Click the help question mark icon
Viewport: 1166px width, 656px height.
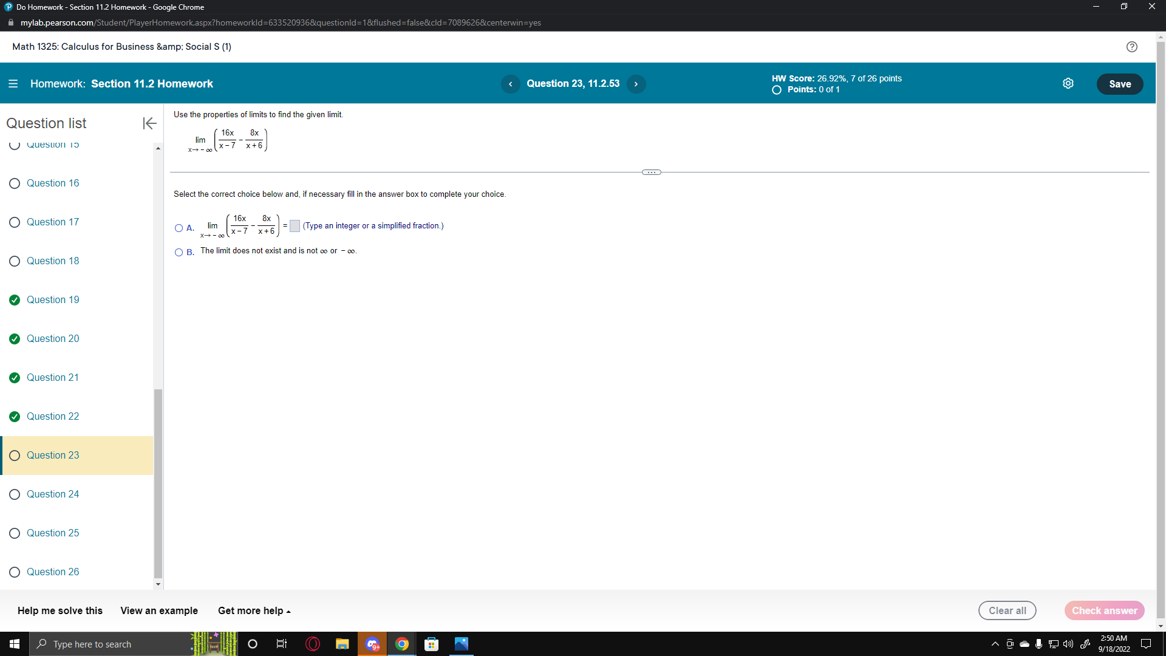click(x=1131, y=47)
